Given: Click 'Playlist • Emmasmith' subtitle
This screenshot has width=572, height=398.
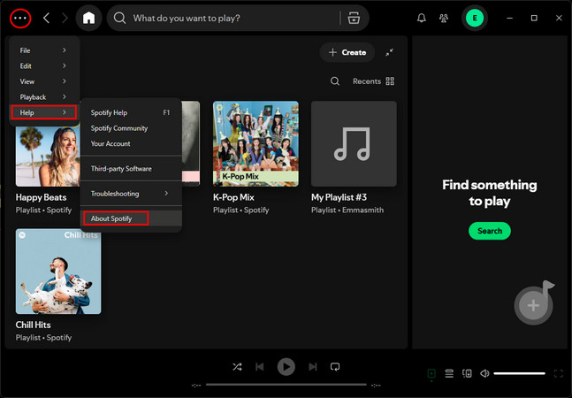Looking at the screenshot, I should pos(347,210).
